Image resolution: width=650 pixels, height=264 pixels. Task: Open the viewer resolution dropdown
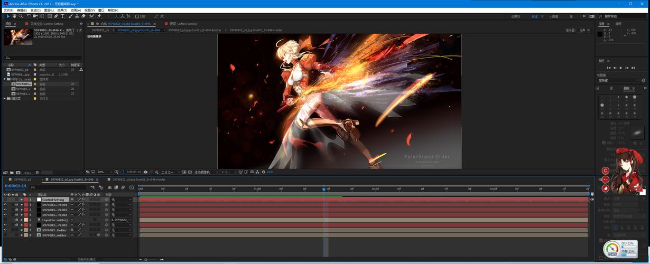point(171,172)
